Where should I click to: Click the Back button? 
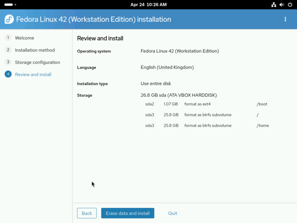[87, 213]
